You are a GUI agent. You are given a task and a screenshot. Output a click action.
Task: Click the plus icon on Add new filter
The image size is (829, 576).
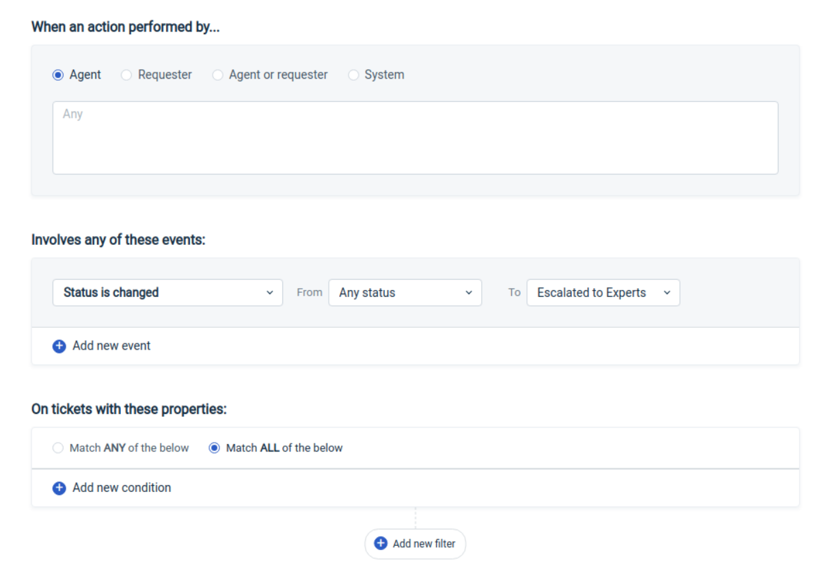(x=381, y=544)
